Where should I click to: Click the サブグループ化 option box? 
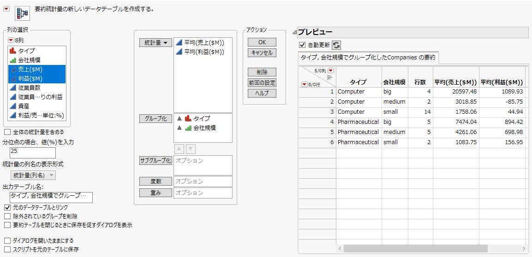tap(203, 165)
